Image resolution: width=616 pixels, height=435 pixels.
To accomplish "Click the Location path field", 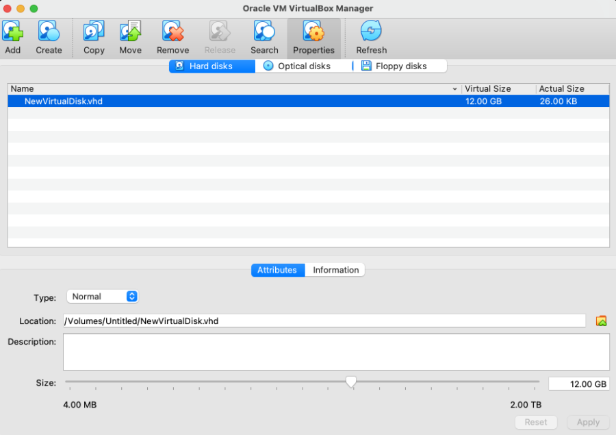I will click(x=324, y=321).
